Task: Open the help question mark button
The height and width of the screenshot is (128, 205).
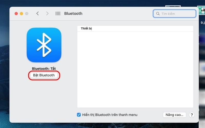Action: (x=192, y=115)
